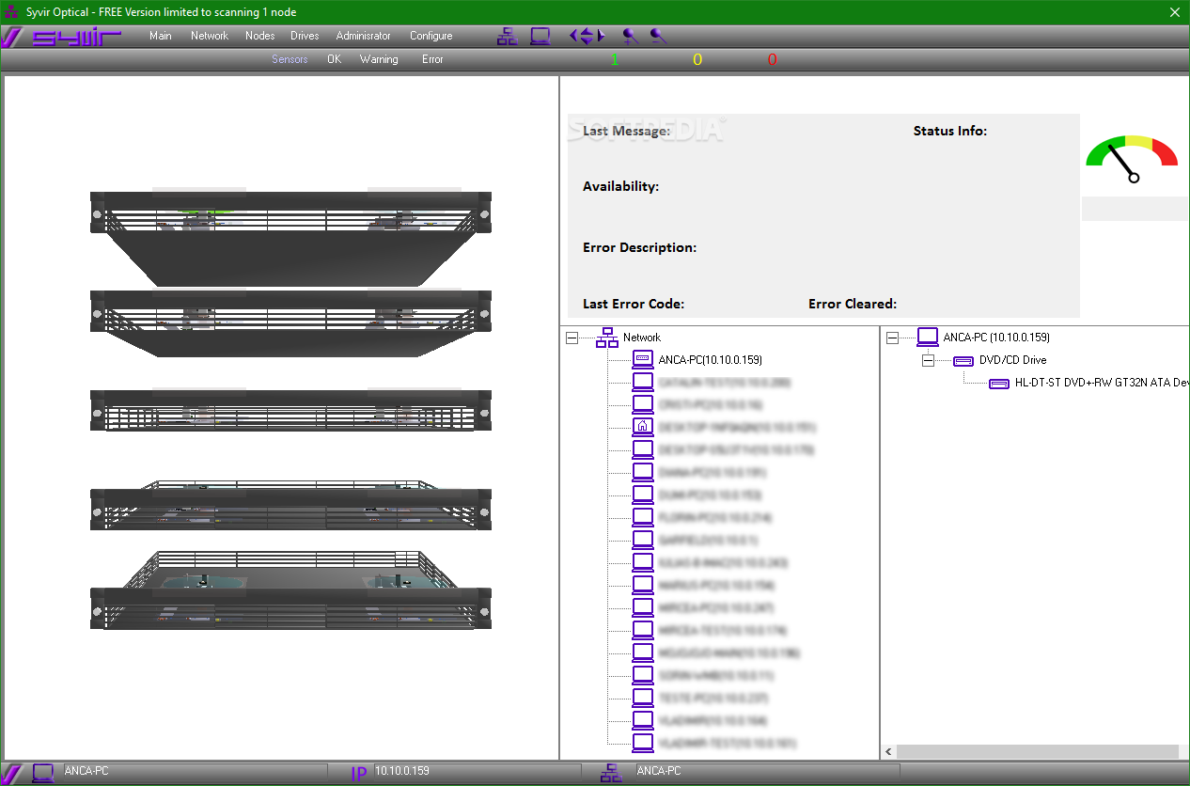Select the DVD/CD Drive tree item
This screenshot has height=786, width=1190.
(x=1012, y=360)
